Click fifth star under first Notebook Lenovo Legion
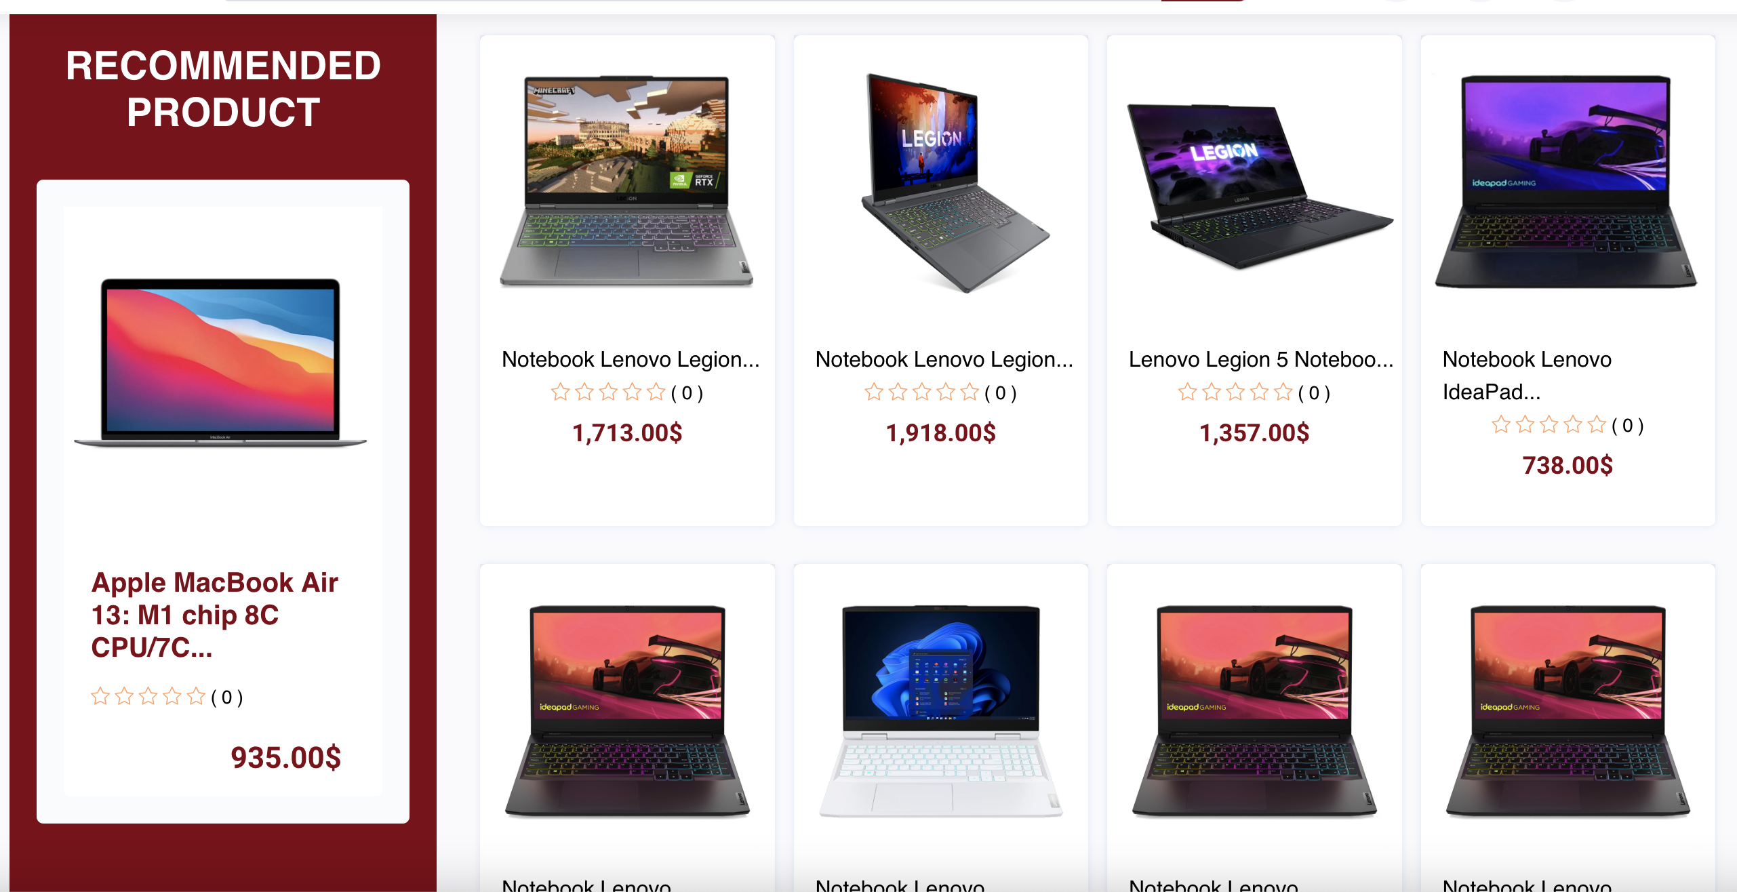Screen dimensions: 1737x892 656,392
